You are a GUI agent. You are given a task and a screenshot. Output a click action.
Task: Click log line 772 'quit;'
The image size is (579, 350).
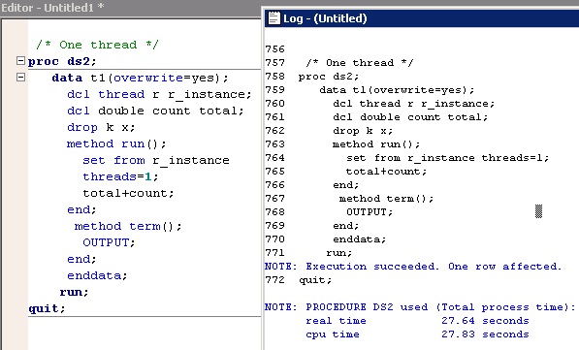pos(315,280)
